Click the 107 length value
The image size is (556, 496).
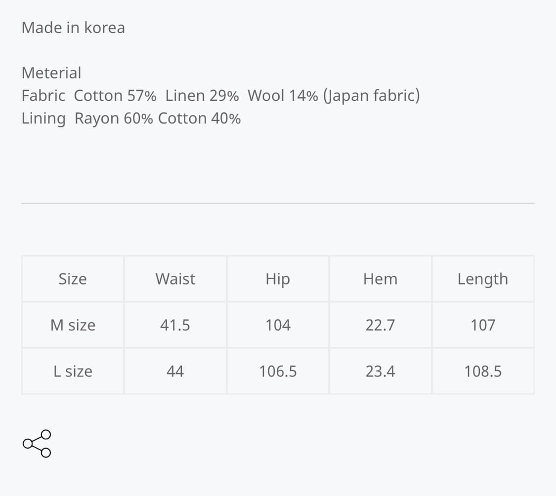[x=482, y=325]
